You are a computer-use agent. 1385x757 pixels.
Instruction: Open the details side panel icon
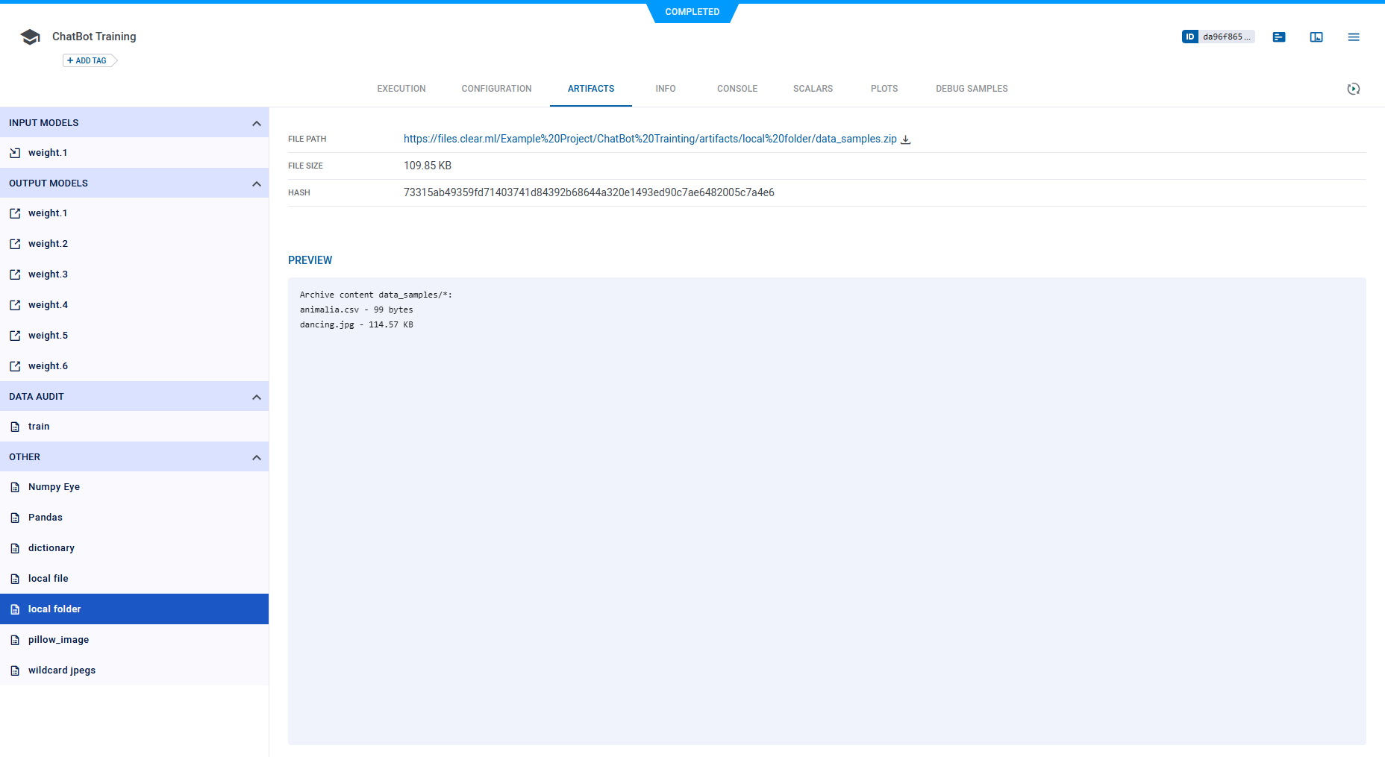(1316, 37)
